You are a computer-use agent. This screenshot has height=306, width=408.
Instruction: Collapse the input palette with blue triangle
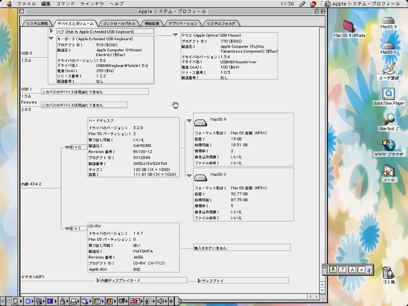point(369,270)
